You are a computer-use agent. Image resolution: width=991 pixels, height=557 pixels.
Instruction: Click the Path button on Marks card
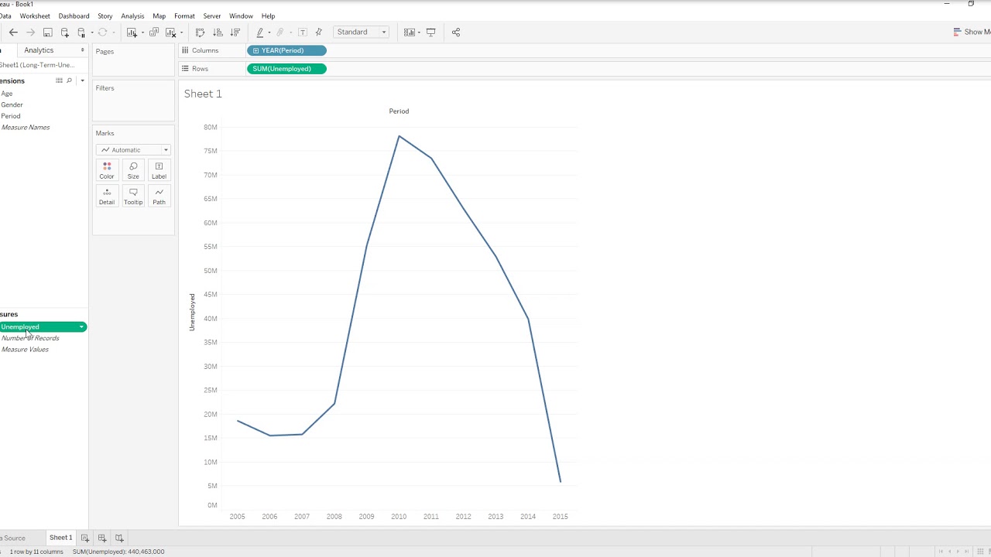159,196
